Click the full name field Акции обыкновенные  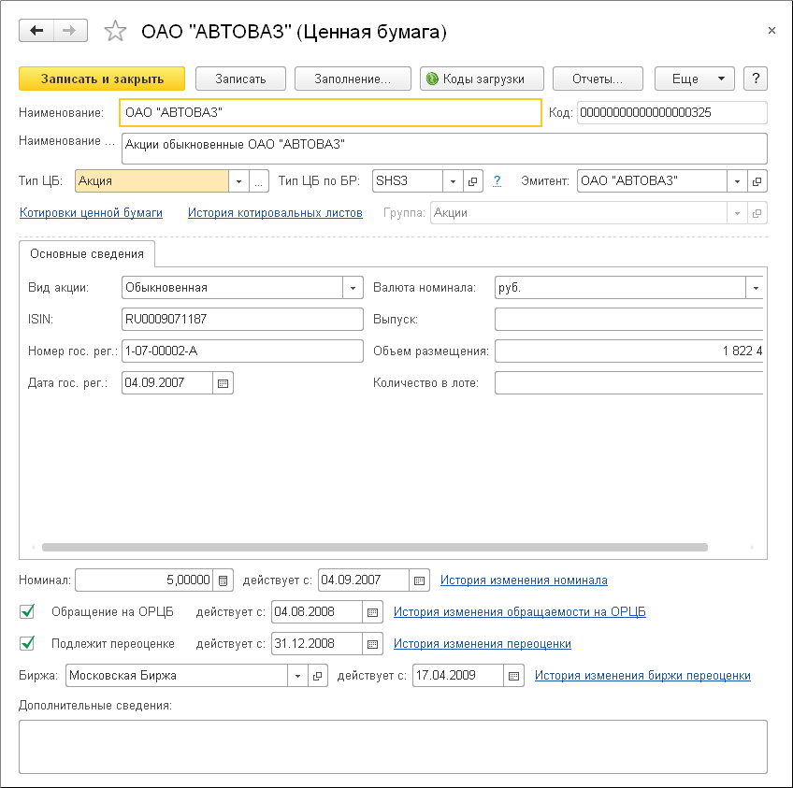pyautogui.click(x=444, y=149)
